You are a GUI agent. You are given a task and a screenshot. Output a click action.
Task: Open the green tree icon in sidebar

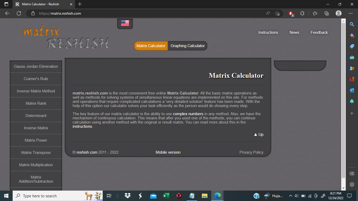[x=352, y=101]
